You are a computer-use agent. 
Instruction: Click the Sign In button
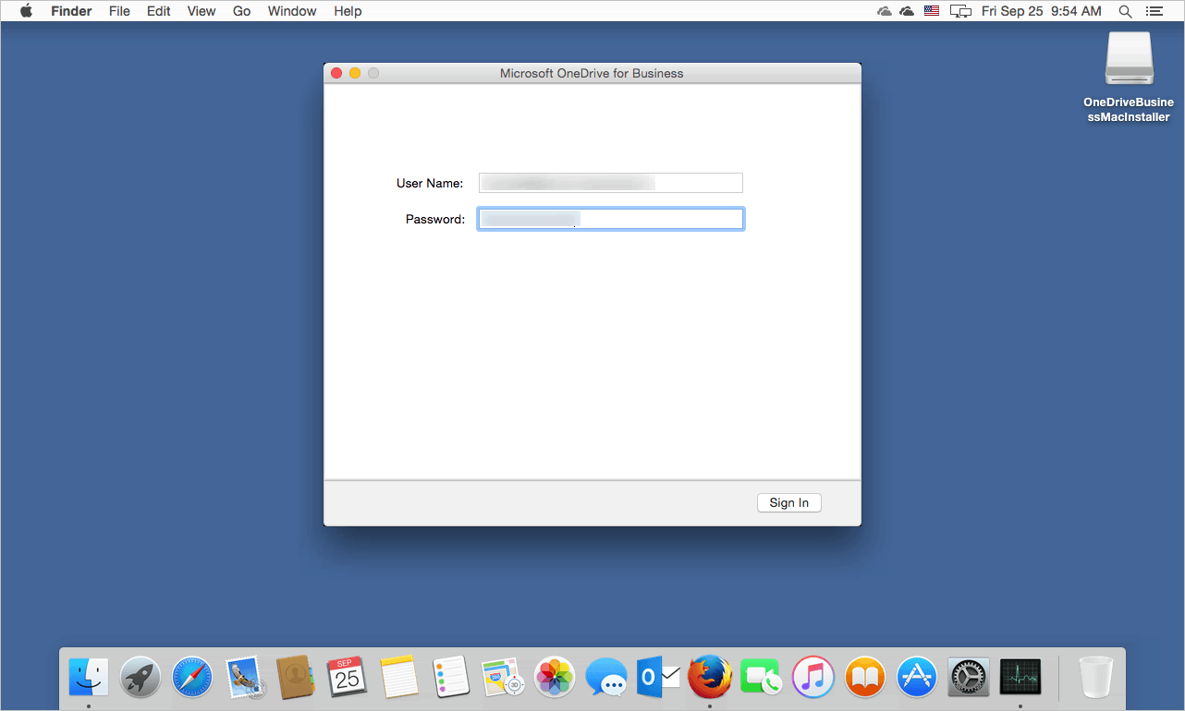[788, 502]
